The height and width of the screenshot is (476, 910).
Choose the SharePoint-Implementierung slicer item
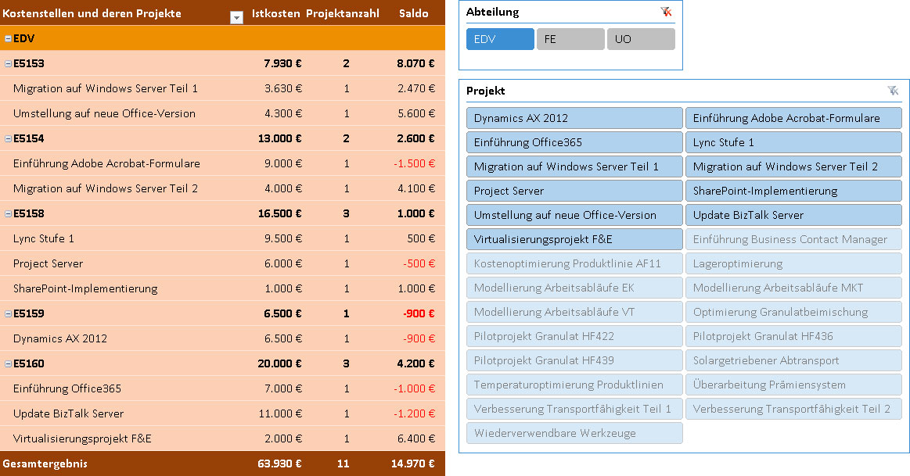coord(793,191)
